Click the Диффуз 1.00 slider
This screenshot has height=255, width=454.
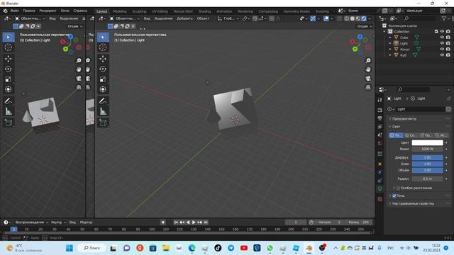(427, 157)
